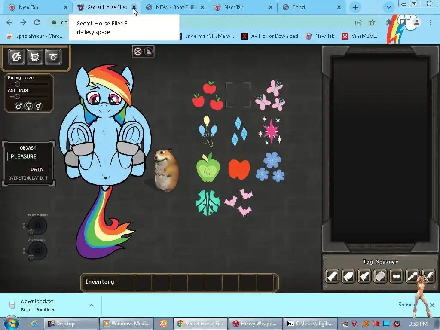Select the green apple cutie mark
The image size is (440, 330).
208,168
